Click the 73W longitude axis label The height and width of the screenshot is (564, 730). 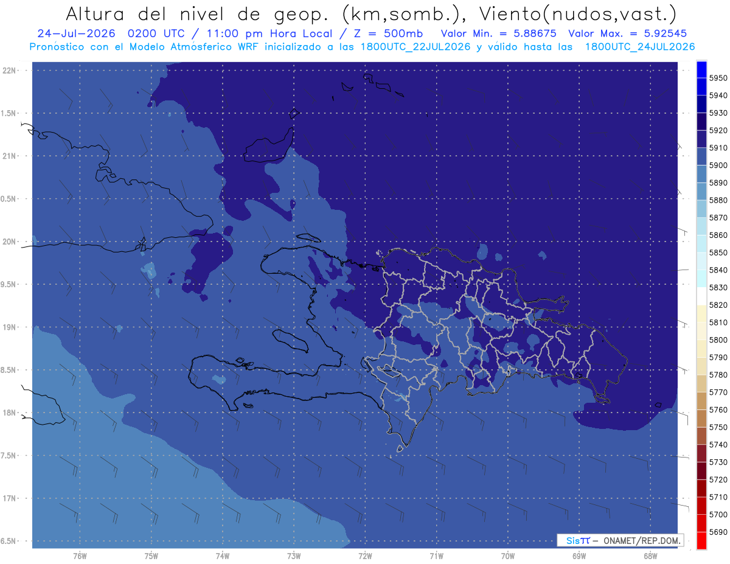tap(293, 555)
